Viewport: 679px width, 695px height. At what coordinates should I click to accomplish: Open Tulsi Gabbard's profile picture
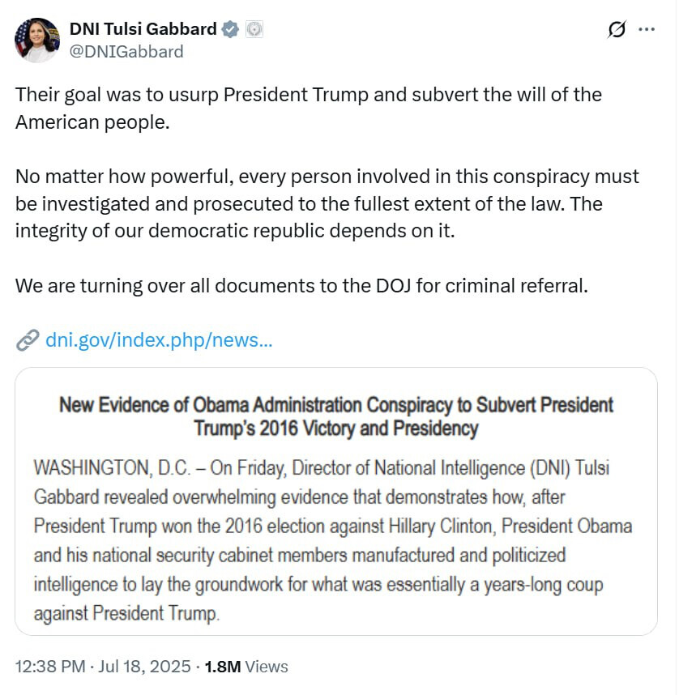[x=36, y=40]
